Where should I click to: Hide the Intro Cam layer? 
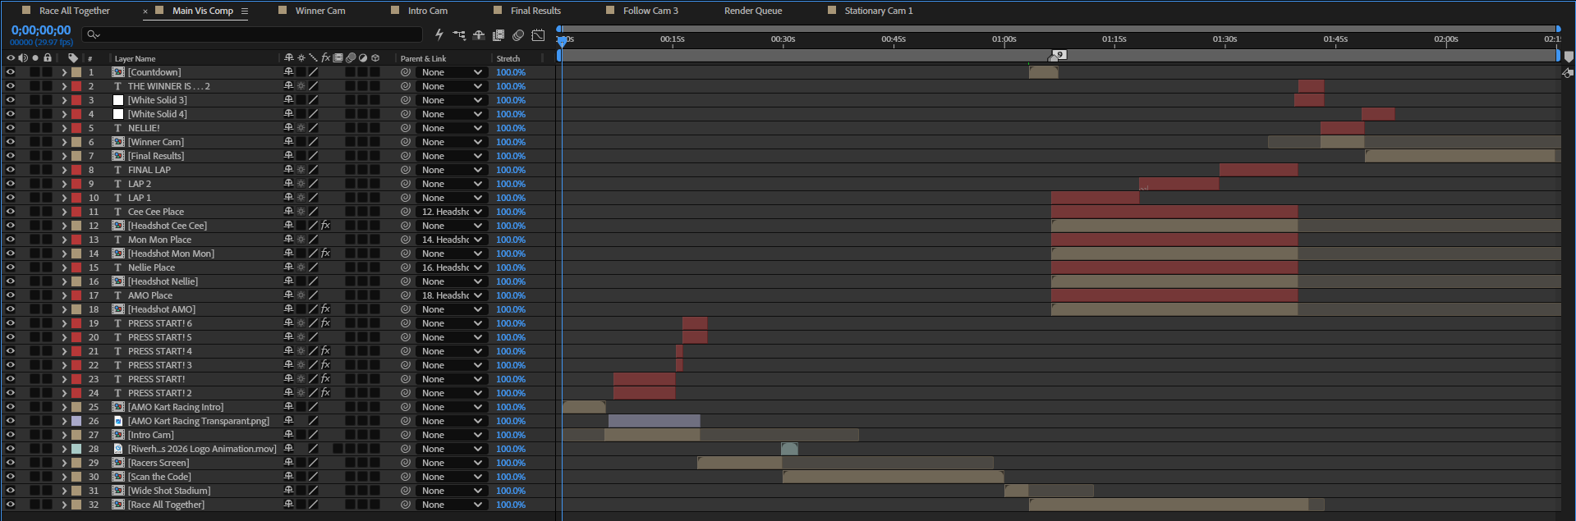pyautogui.click(x=11, y=435)
